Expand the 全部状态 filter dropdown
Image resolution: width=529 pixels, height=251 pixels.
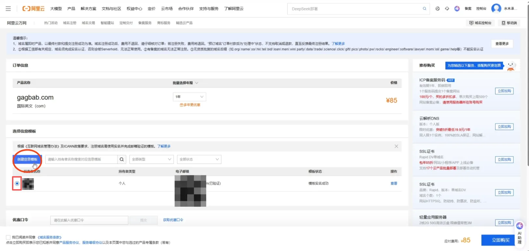pyautogui.click(x=199, y=159)
